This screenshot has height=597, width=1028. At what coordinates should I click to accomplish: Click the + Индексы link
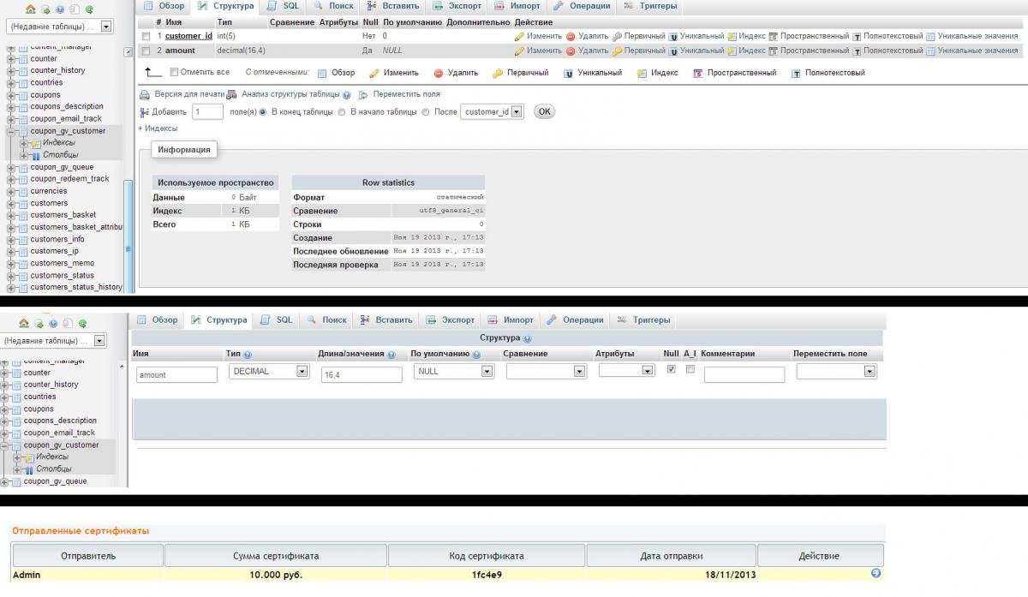point(158,128)
